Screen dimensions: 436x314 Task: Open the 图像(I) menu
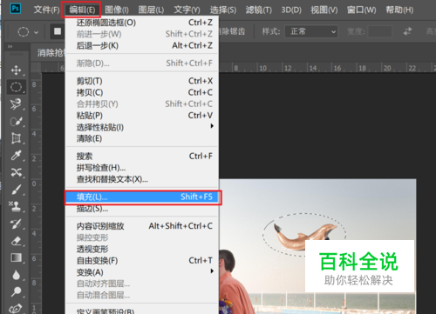click(117, 10)
